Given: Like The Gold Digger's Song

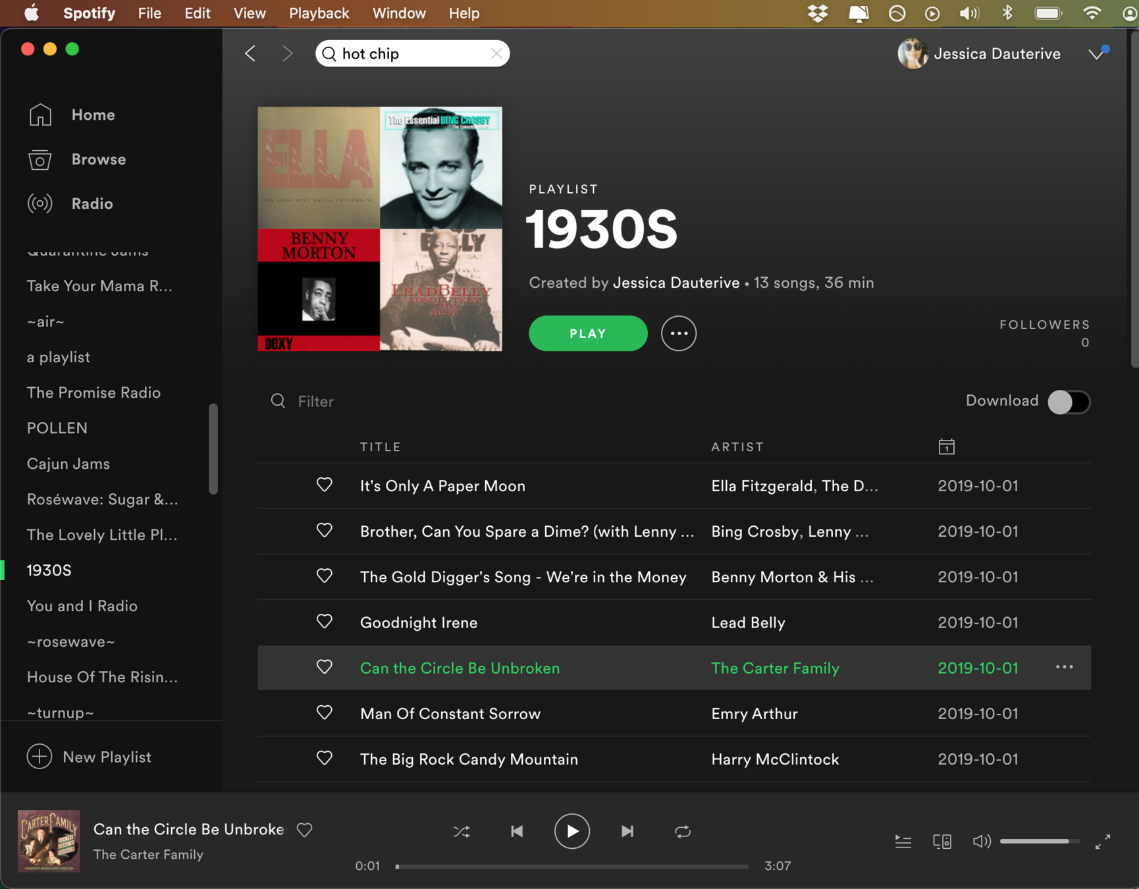Looking at the screenshot, I should coord(325,576).
